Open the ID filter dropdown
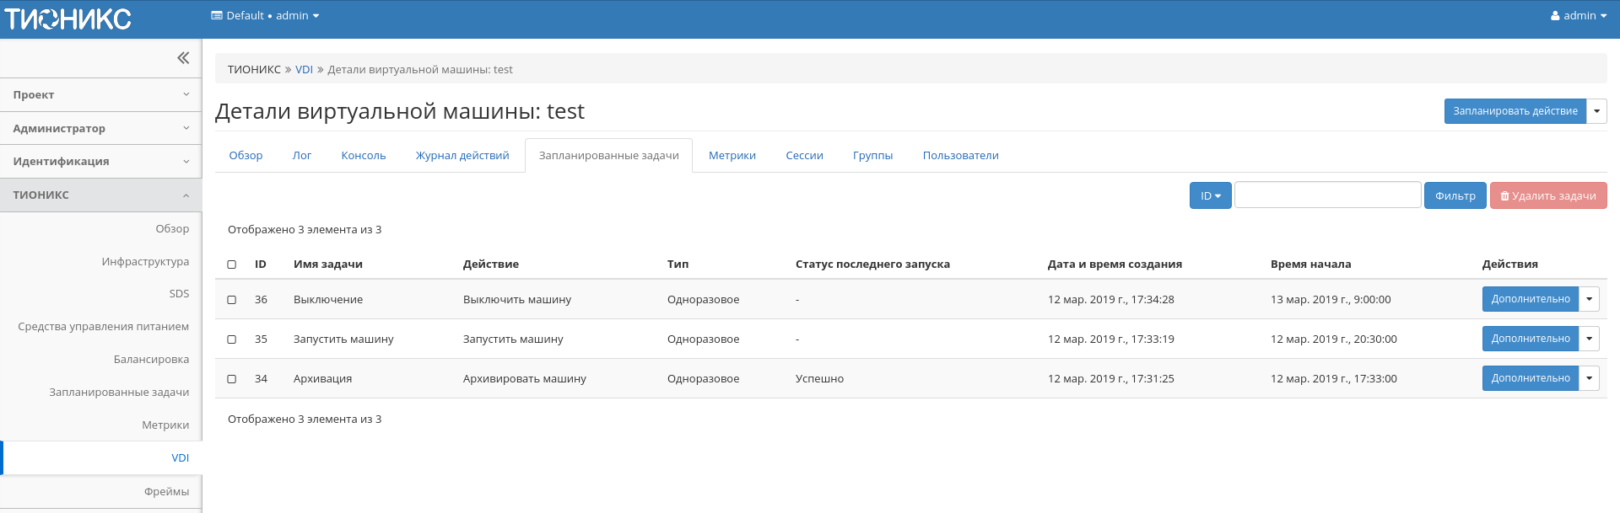 (1210, 195)
